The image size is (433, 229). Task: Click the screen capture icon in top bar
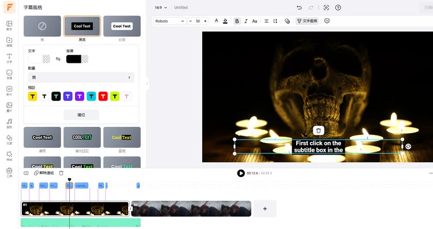pos(326,7)
